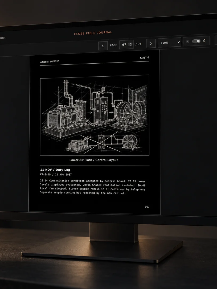Toggle the light/dark theme switch
Viewport: 217px width, 289px height.
[x=196, y=41]
